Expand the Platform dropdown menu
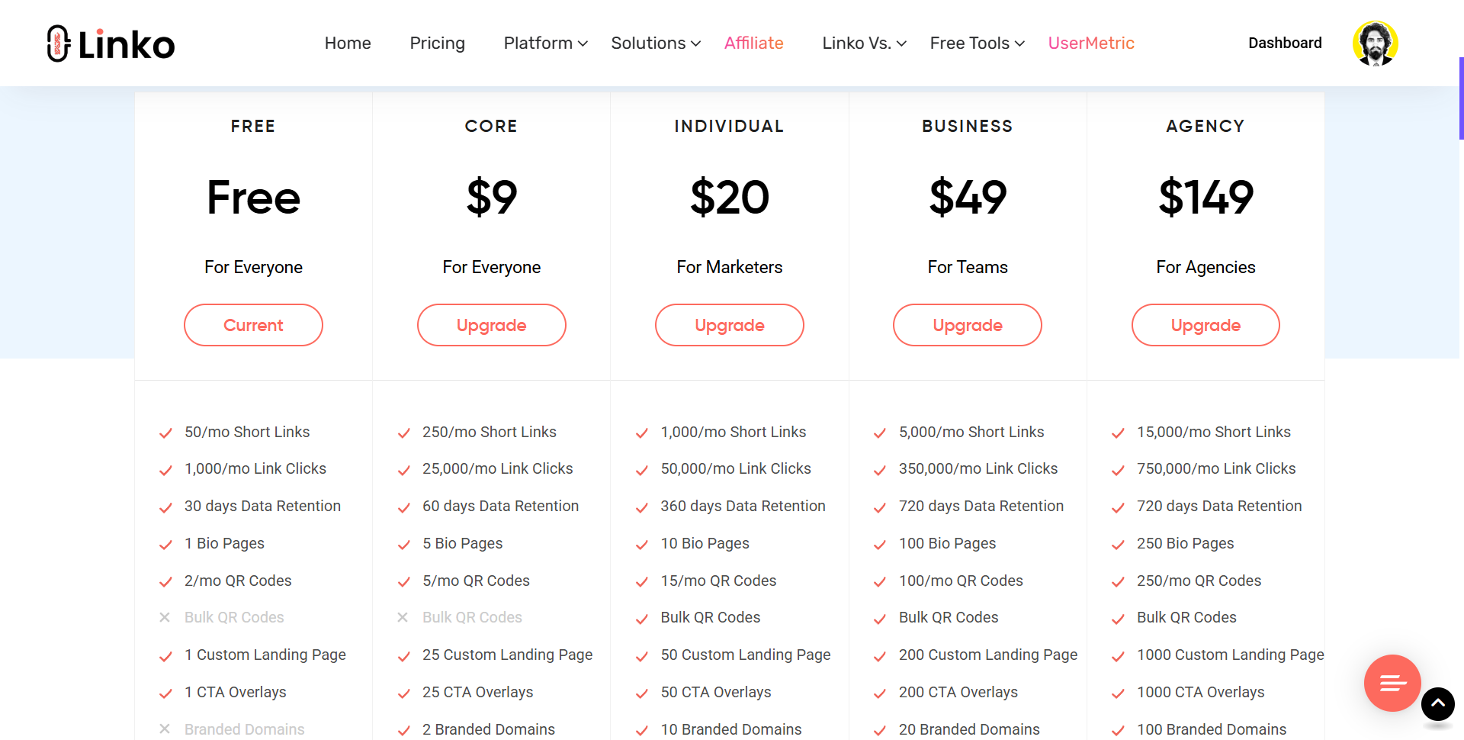The image size is (1464, 740). pyautogui.click(x=545, y=43)
